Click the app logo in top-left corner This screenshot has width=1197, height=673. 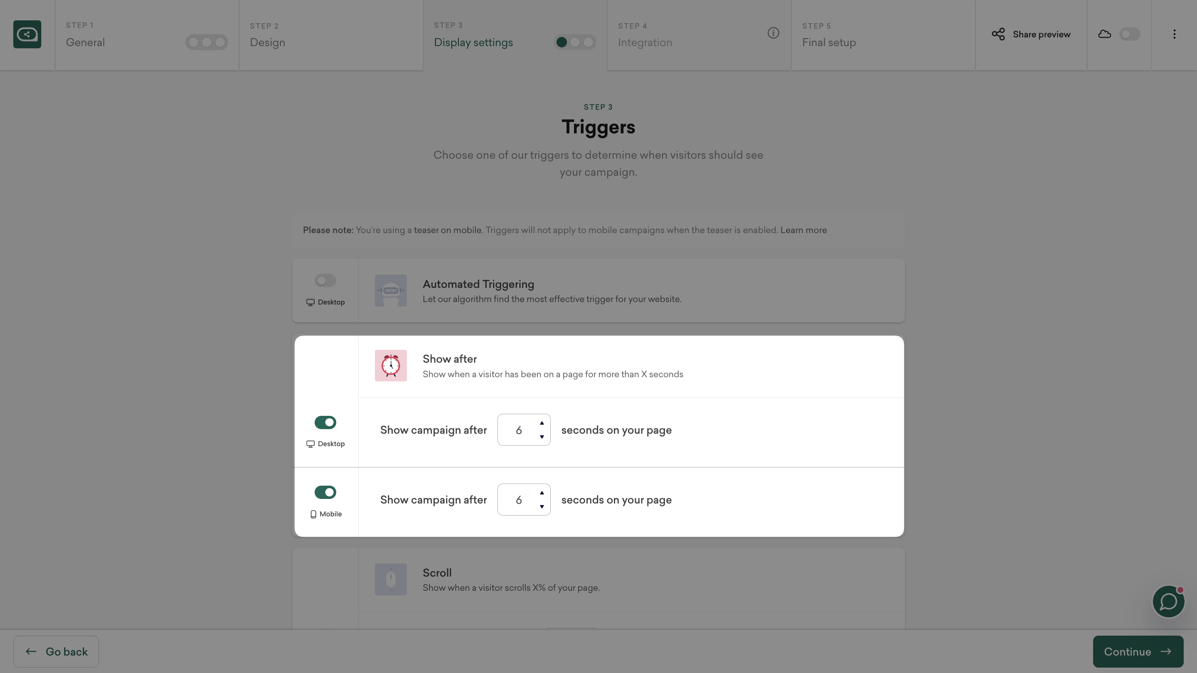[x=27, y=34]
